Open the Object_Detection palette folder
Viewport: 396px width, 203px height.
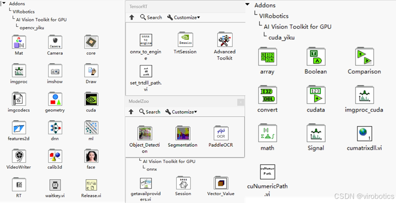[x=145, y=133]
